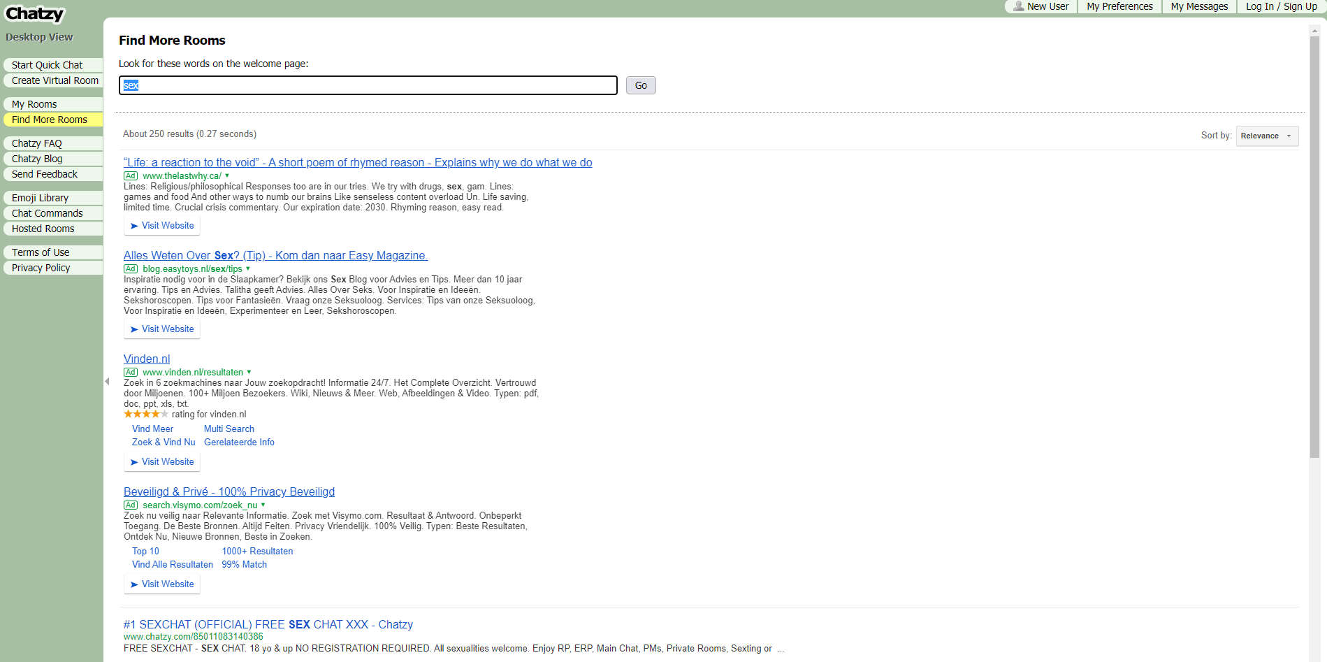Click the blog.easytoys.nl/sex/tips green URL
1327x662 pixels.
click(x=192, y=269)
